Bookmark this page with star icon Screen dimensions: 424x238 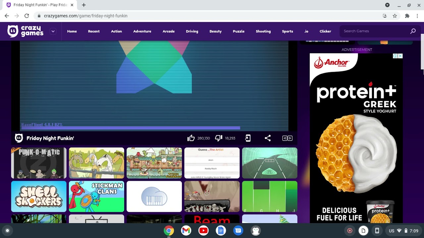coord(395,16)
